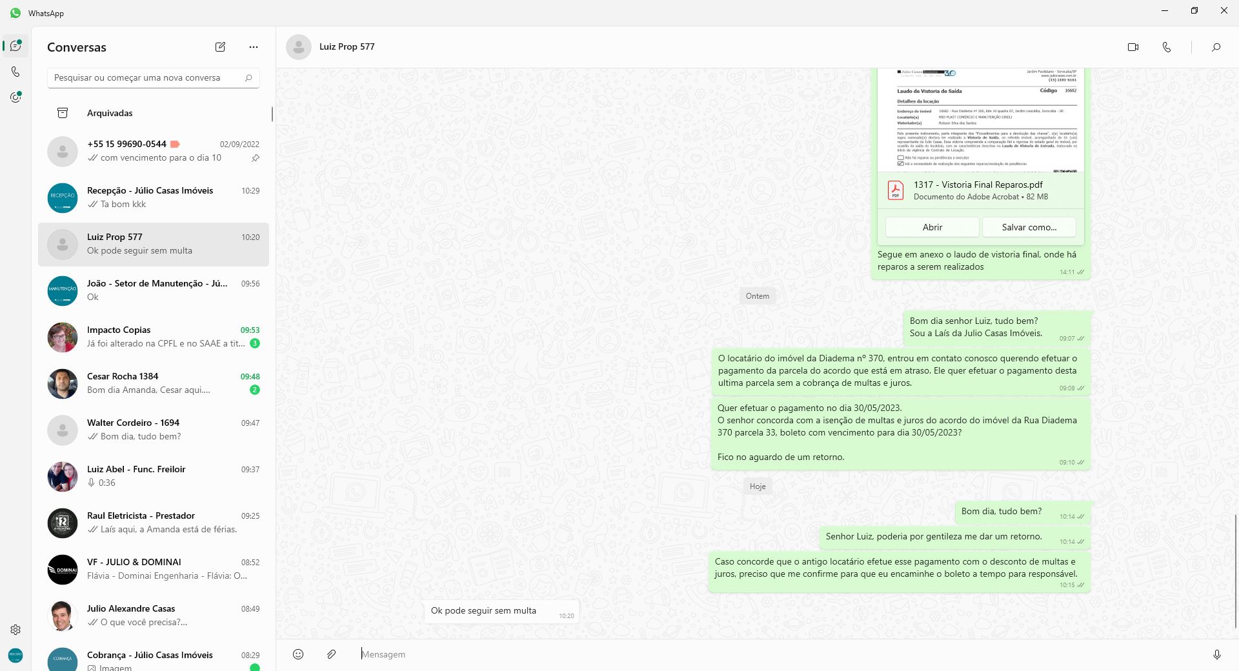This screenshot has height=671, width=1239.
Task: Click Salvar como for the PDF
Action: [x=1029, y=227]
